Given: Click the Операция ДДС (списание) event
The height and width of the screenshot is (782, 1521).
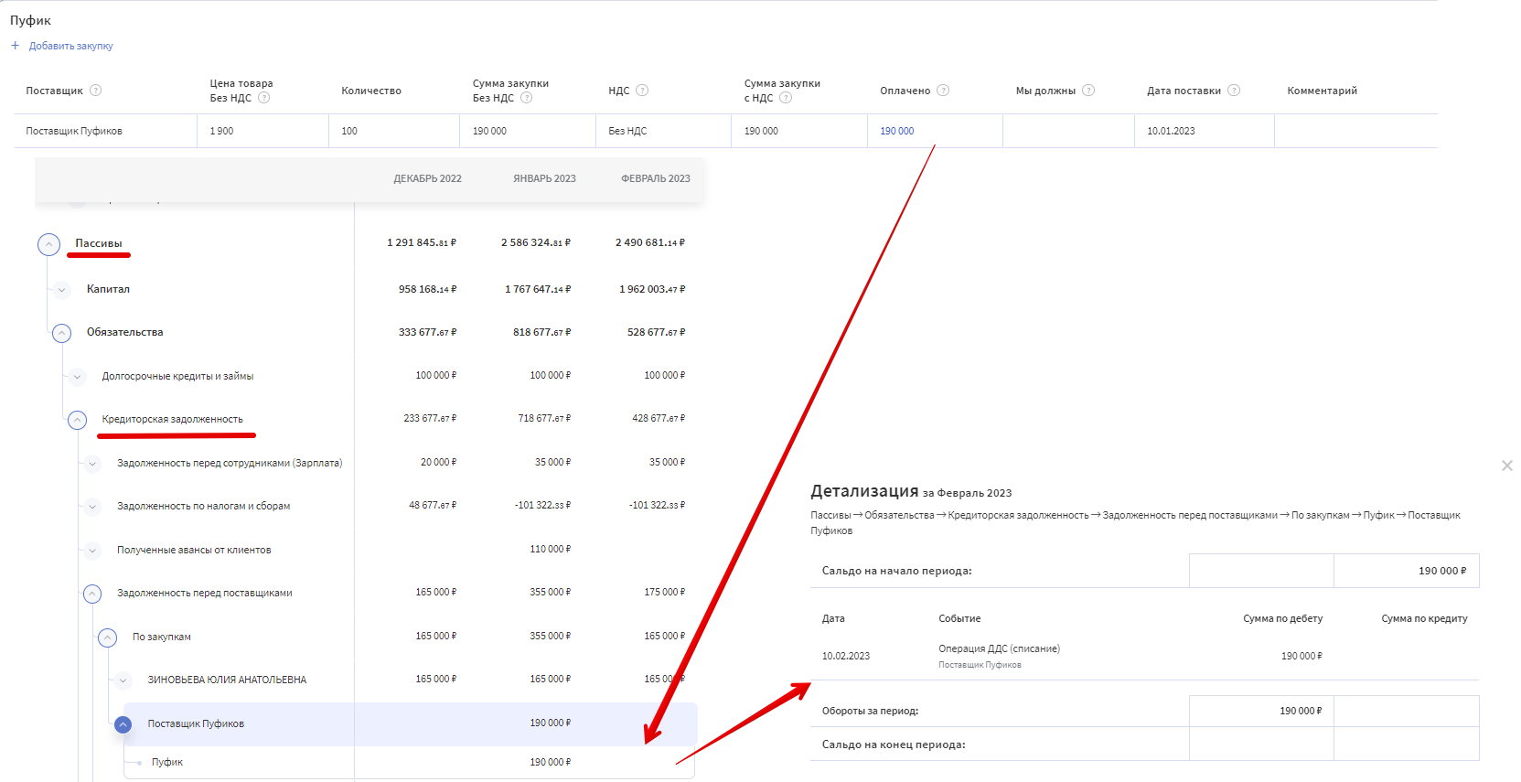Looking at the screenshot, I should pyautogui.click(x=1000, y=648).
